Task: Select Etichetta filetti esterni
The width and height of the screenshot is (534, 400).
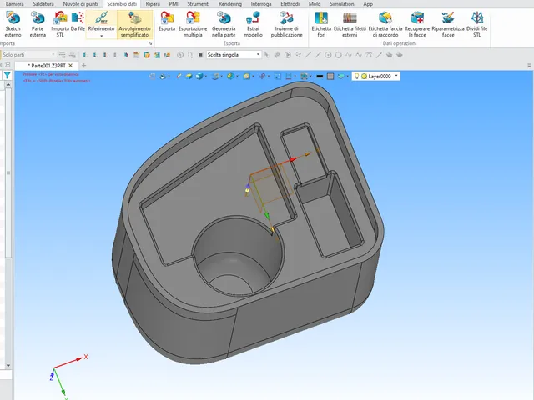Action: click(350, 24)
